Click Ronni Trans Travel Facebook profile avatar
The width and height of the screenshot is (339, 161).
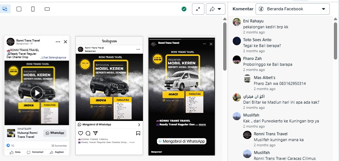coord(11,42)
